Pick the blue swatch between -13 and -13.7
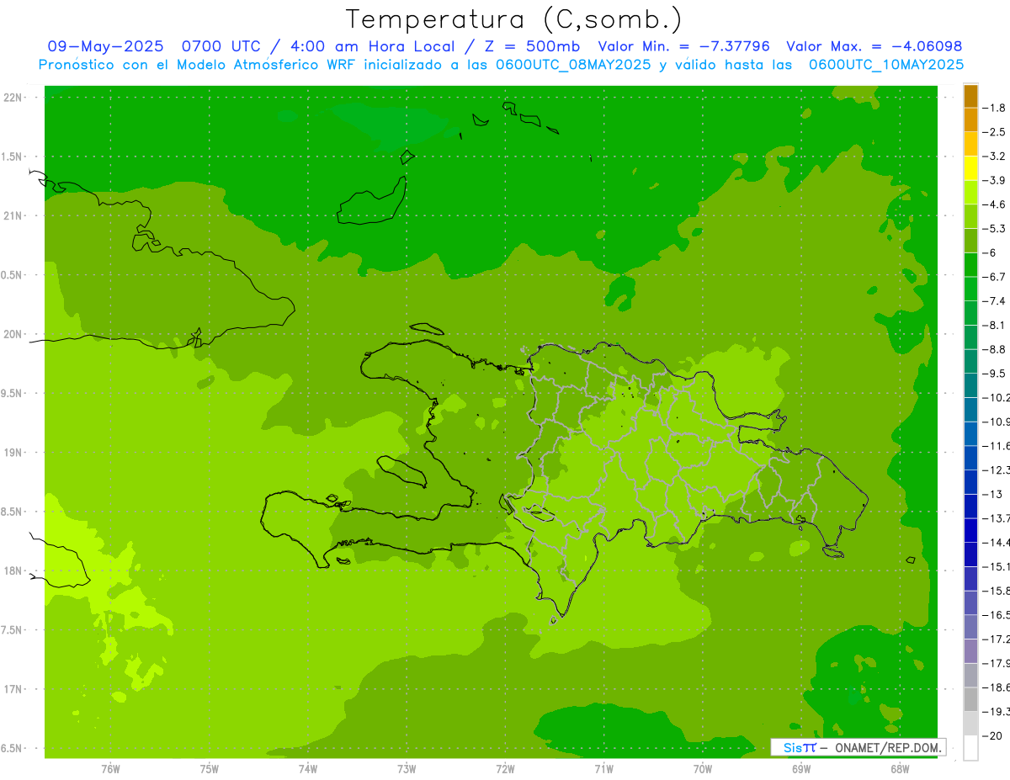This screenshot has width=1010, height=780. 970,506
